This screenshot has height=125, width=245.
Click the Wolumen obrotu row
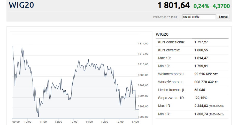192,74
